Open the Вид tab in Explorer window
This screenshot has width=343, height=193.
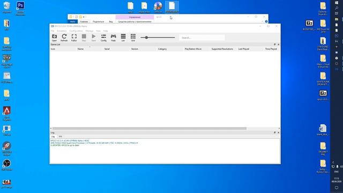[x=111, y=21]
